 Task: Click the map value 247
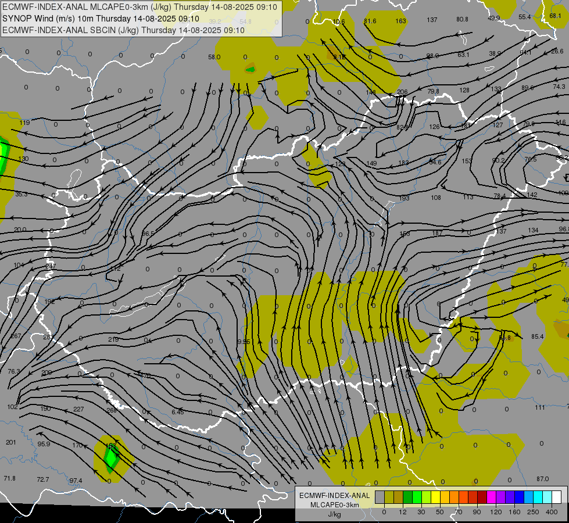(51, 266)
